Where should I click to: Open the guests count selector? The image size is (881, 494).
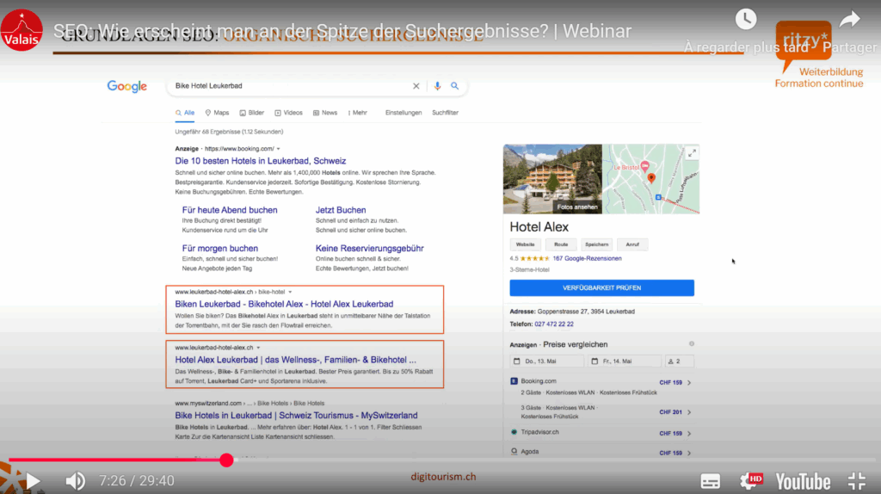[680, 361]
